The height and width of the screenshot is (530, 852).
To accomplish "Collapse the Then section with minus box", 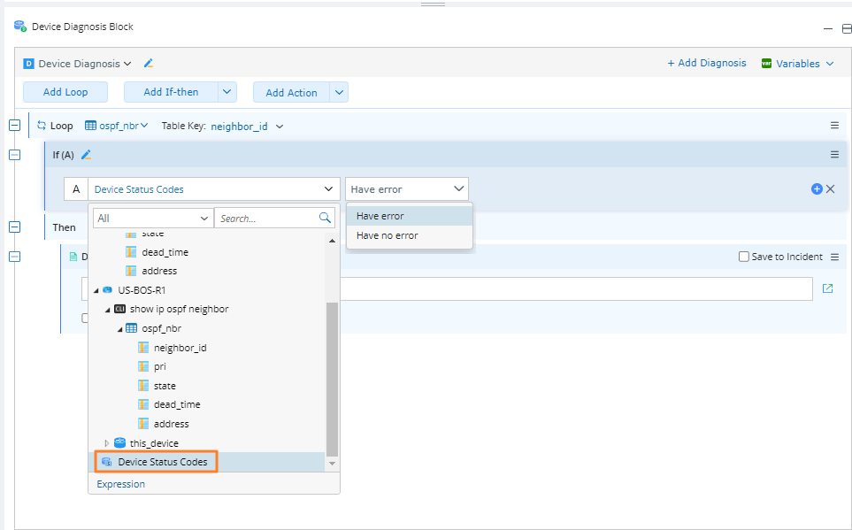I will (14, 227).
